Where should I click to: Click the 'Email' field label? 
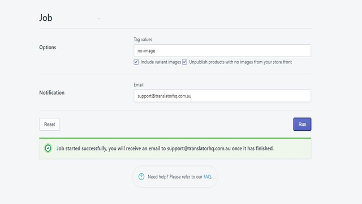pyautogui.click(x=139, y=85)
